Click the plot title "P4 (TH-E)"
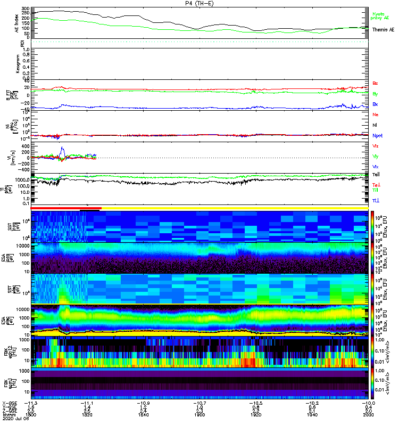Image resolution: width=399 pixels, height=426 pixels. [199, 3]
